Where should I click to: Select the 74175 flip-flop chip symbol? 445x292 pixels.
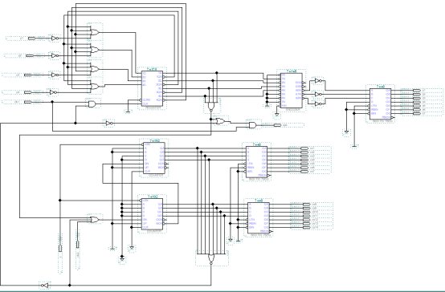tap(153, 88)
